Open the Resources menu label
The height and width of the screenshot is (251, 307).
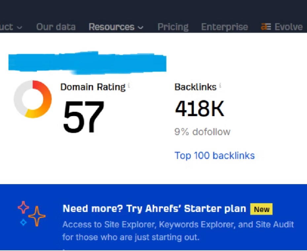click(x=112, y=27)
